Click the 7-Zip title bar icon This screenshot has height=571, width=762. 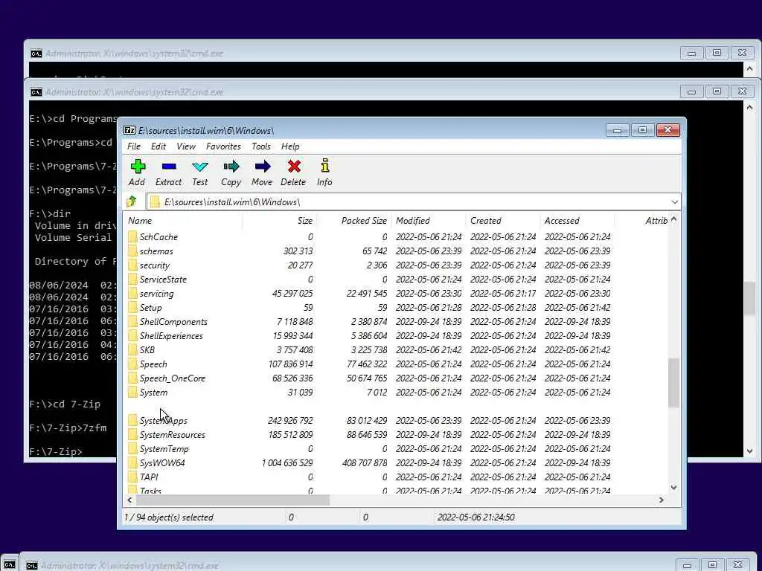129,130
